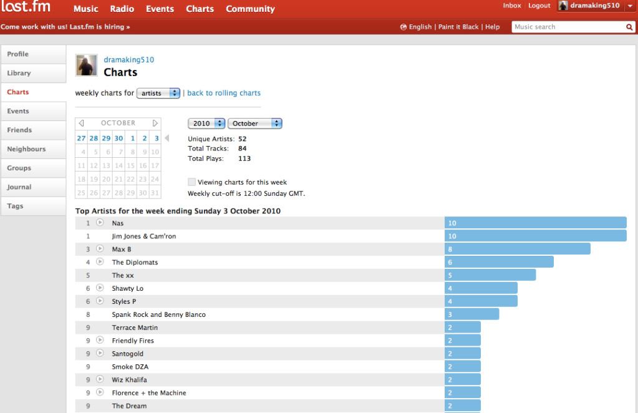Click dramaking510 profile avatar image
The width and height of the screenshot is (638, 413).
point(86,65)
